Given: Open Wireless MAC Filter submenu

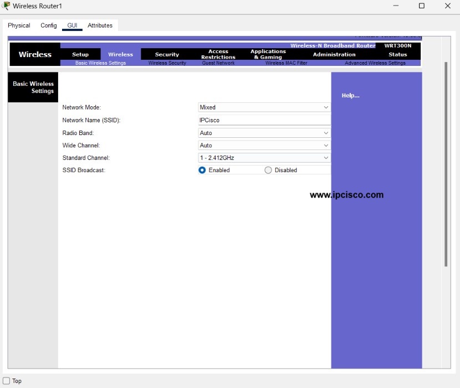Looking at the screenshot, I should pos(287,63).
